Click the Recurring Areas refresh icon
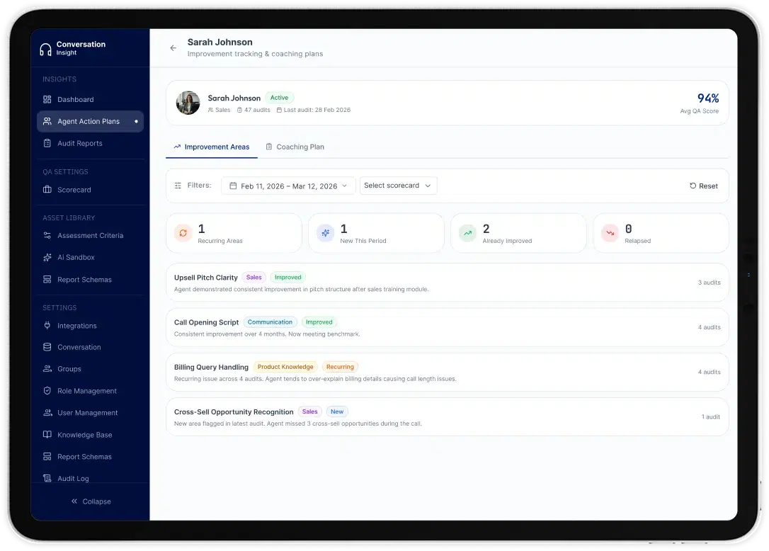Screen dimensions: 769x551 [x=183, y=233]
